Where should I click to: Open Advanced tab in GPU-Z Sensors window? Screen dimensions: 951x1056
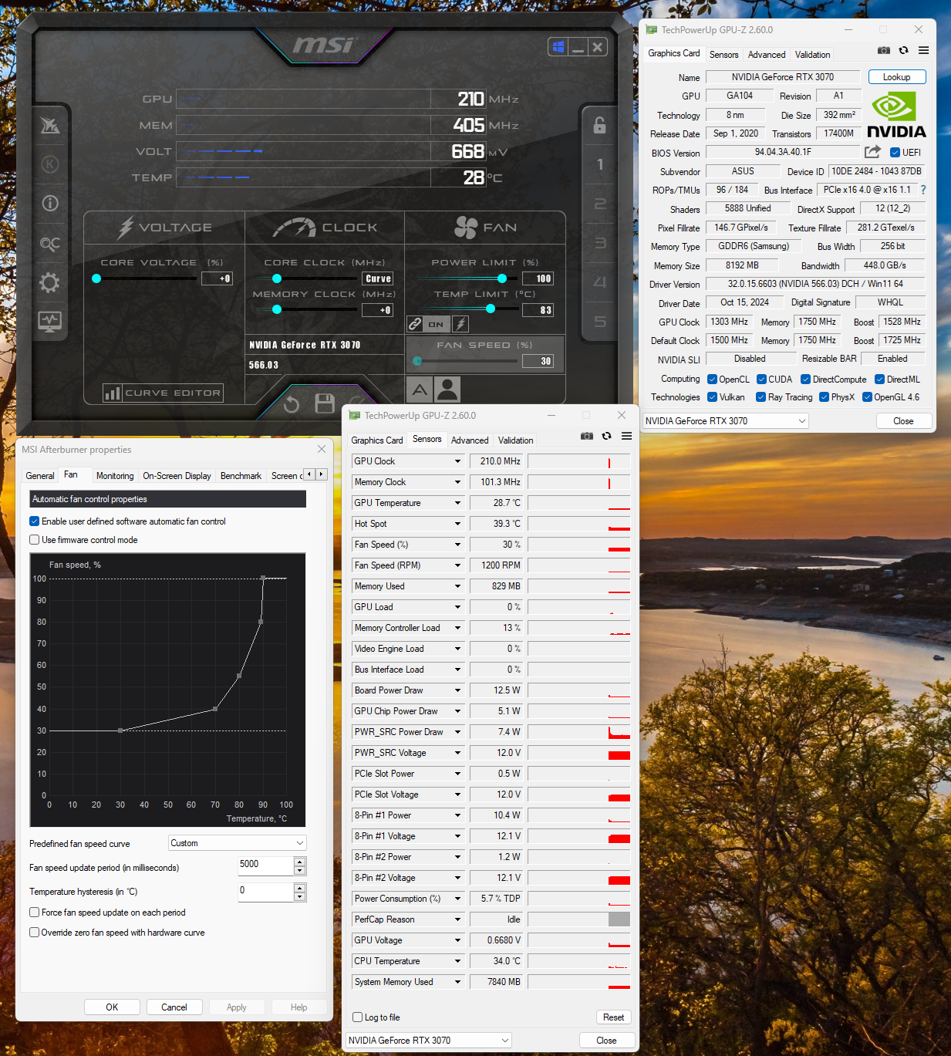pos(470,440)
